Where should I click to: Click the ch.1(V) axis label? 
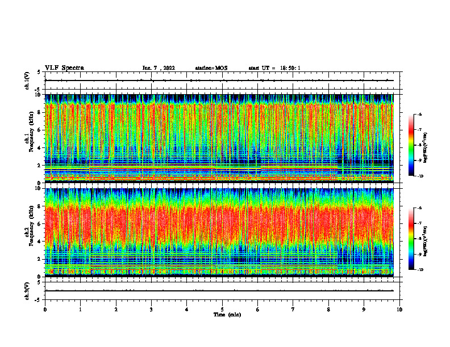27,81
